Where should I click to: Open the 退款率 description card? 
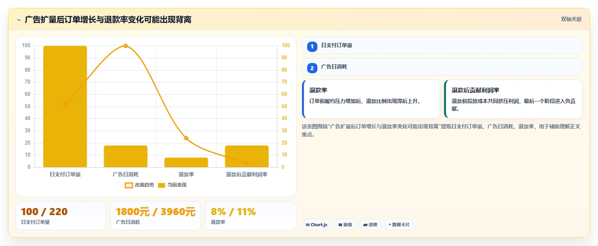[371, 99]
